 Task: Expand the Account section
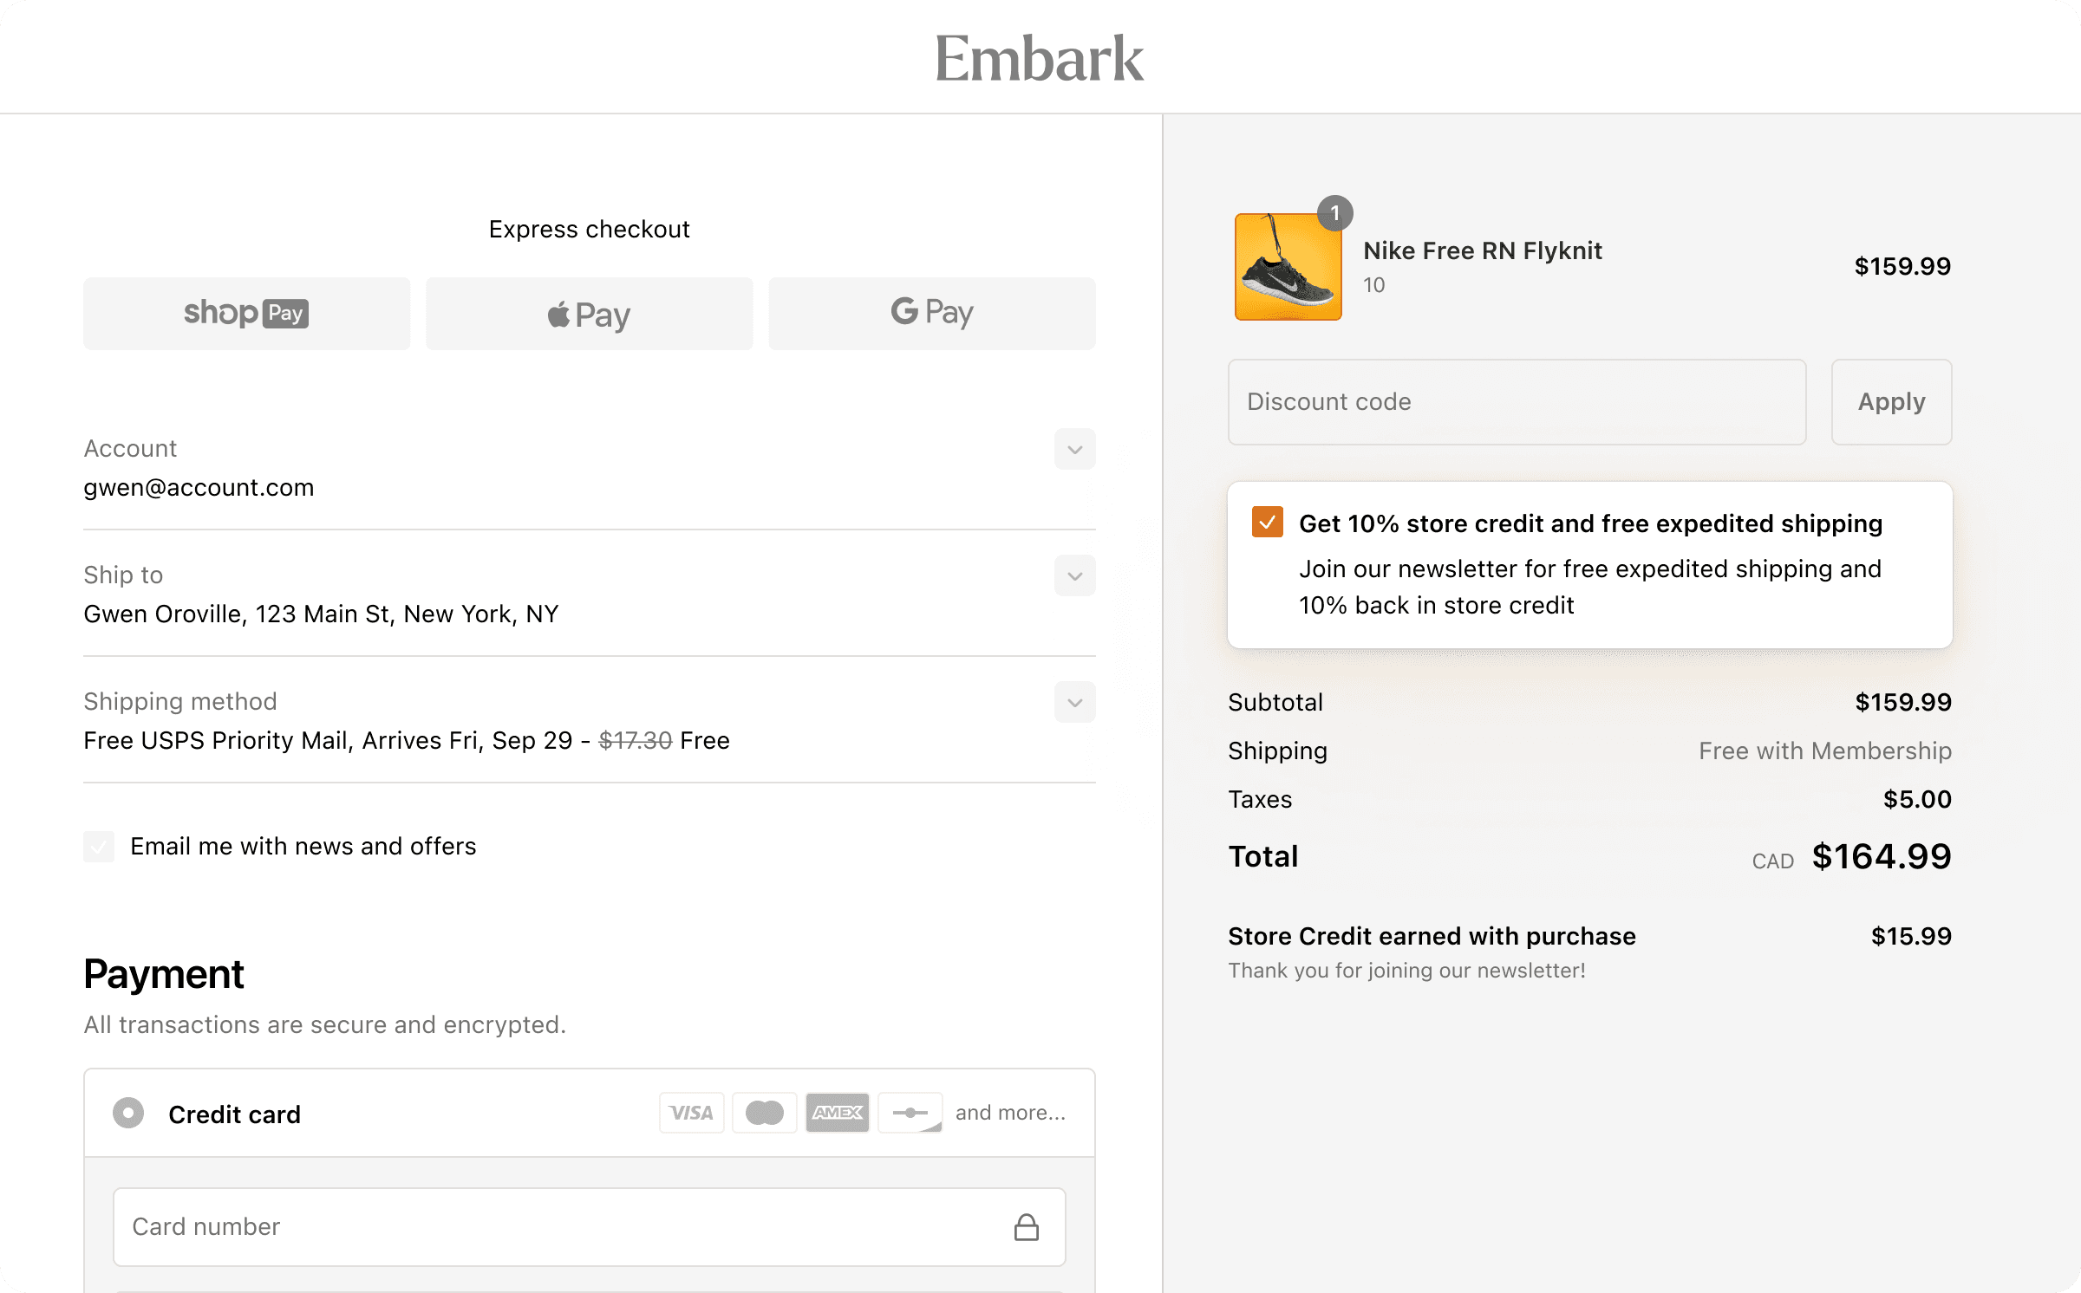1073,449
